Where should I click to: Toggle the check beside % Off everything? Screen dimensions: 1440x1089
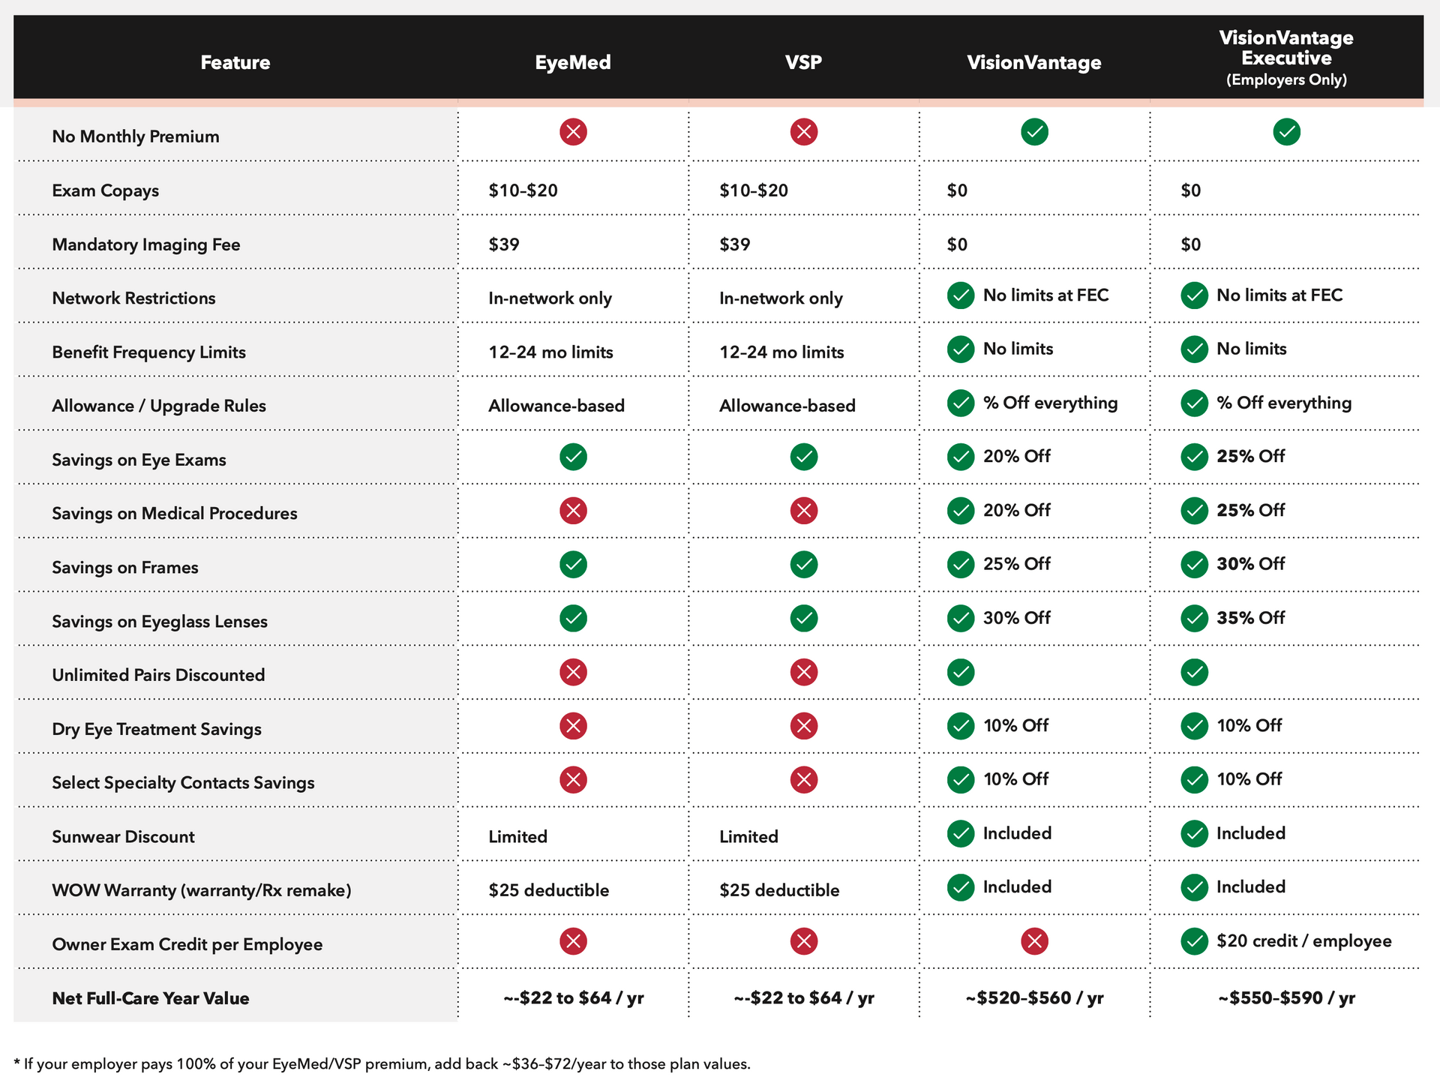click(961, 403)
